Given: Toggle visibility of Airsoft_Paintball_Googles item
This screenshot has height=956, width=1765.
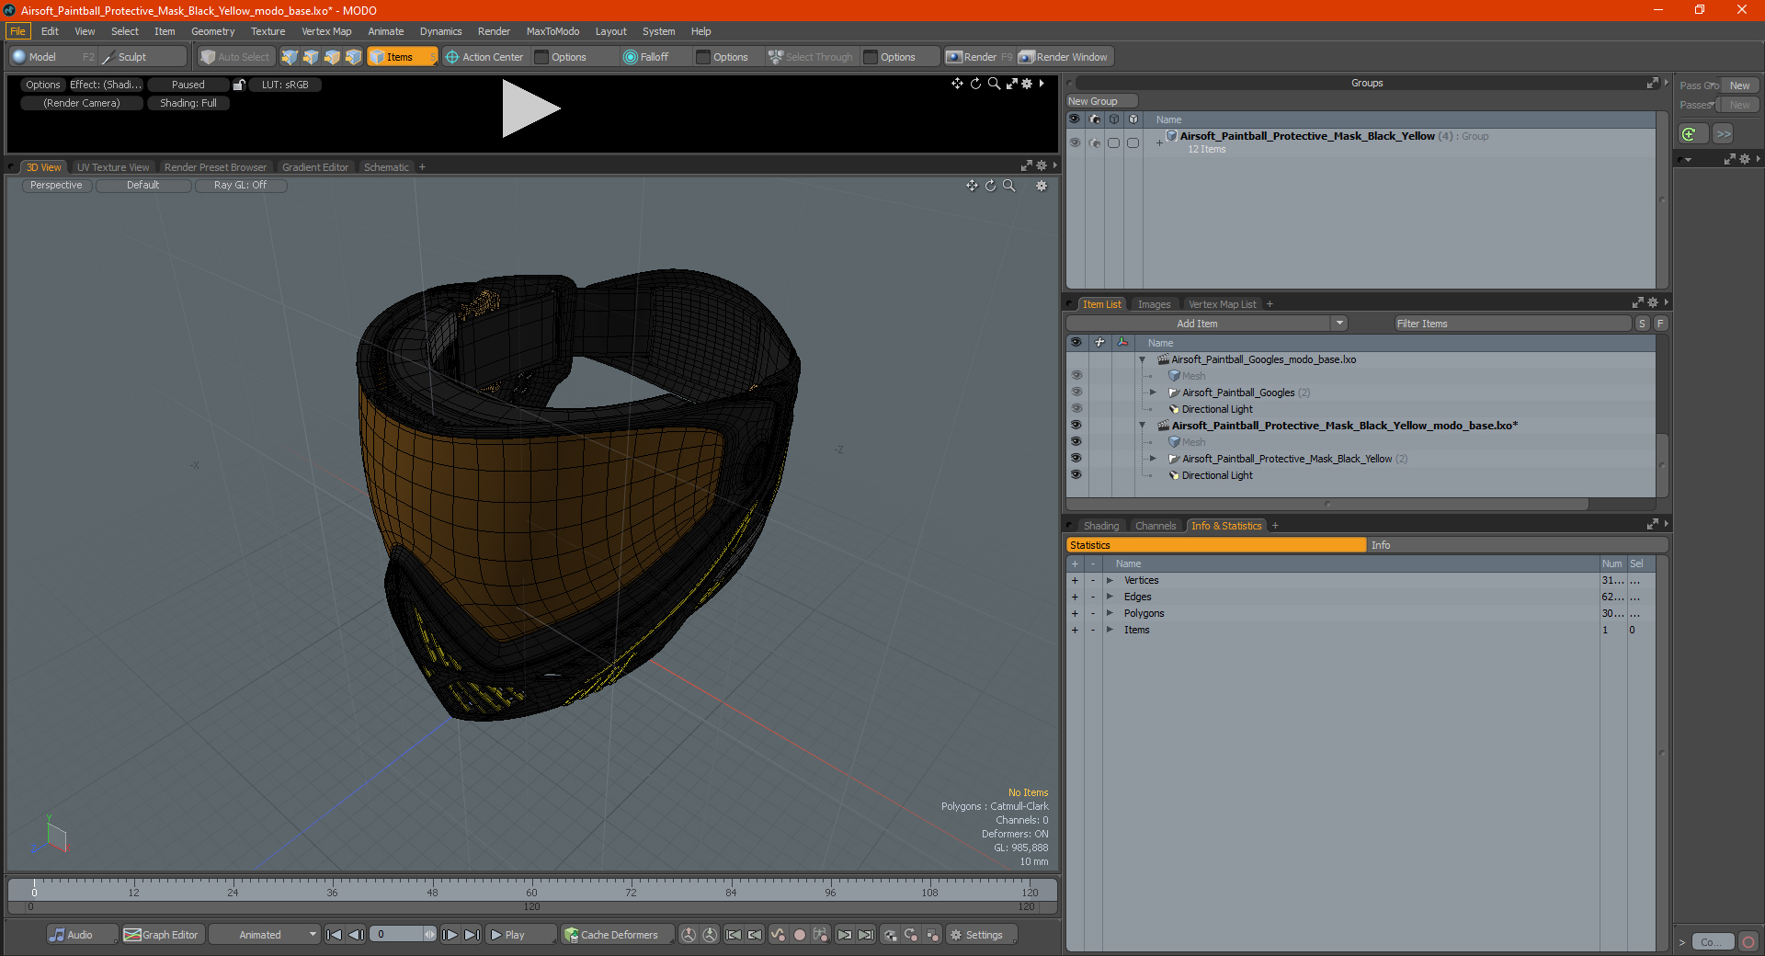Looking at the screenshot, I should pyautogui.click(x=1076, y=393).
